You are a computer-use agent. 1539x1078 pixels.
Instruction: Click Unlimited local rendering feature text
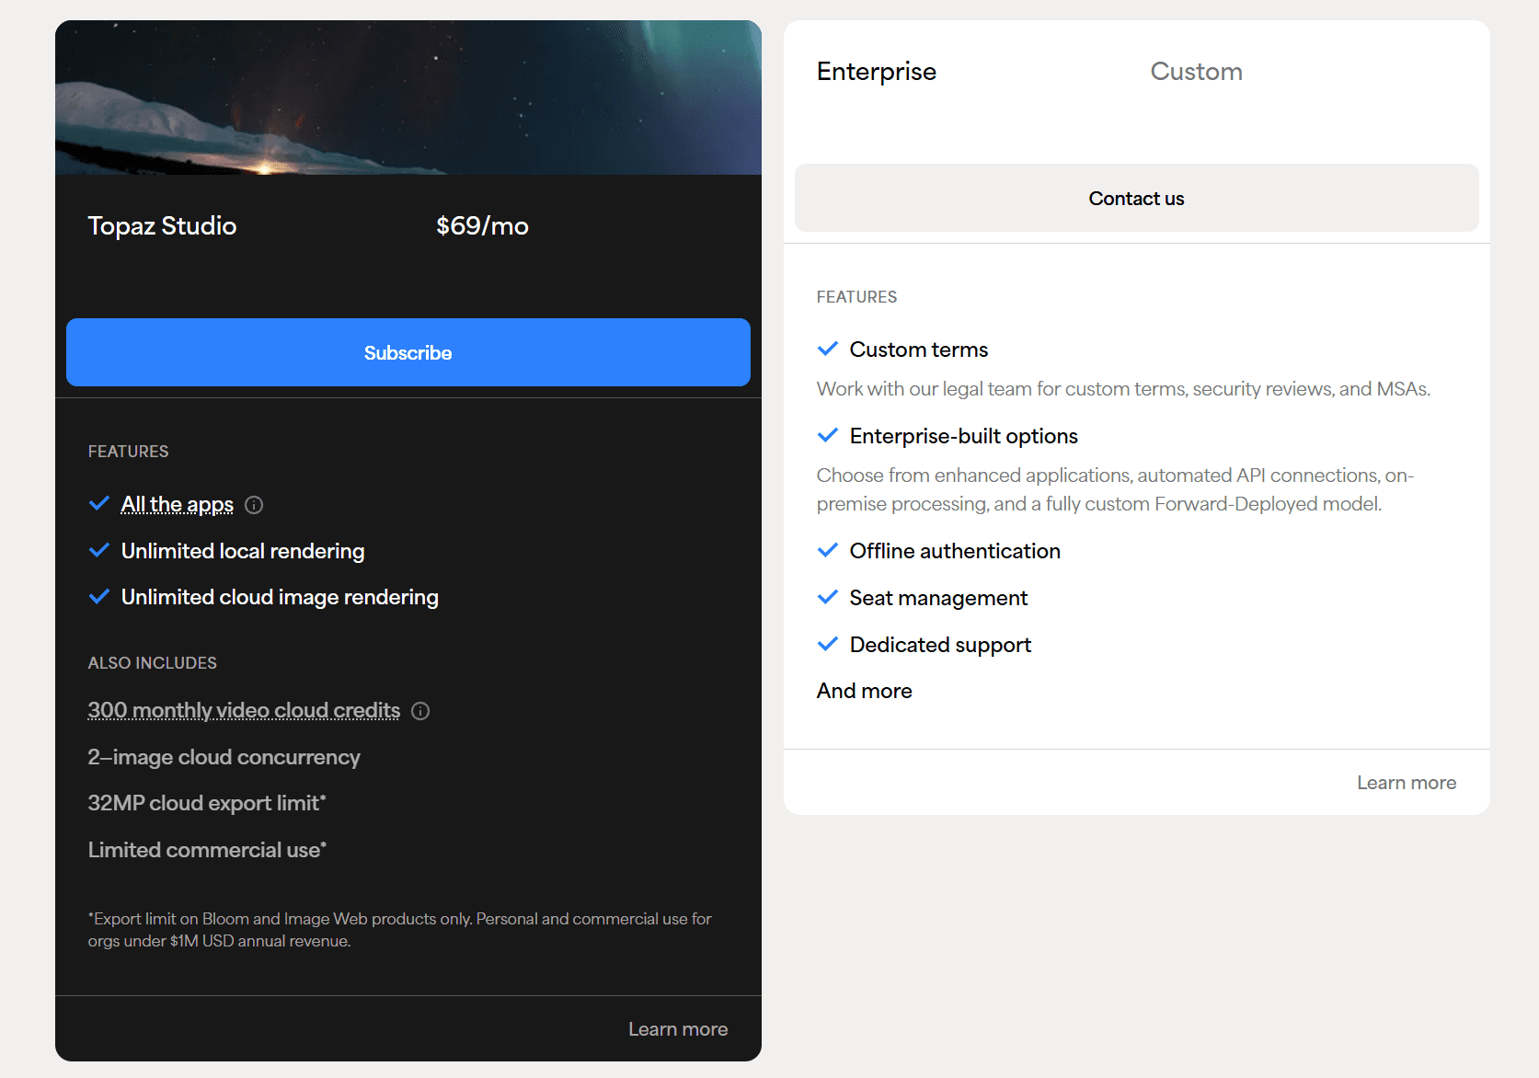point(243,551)
